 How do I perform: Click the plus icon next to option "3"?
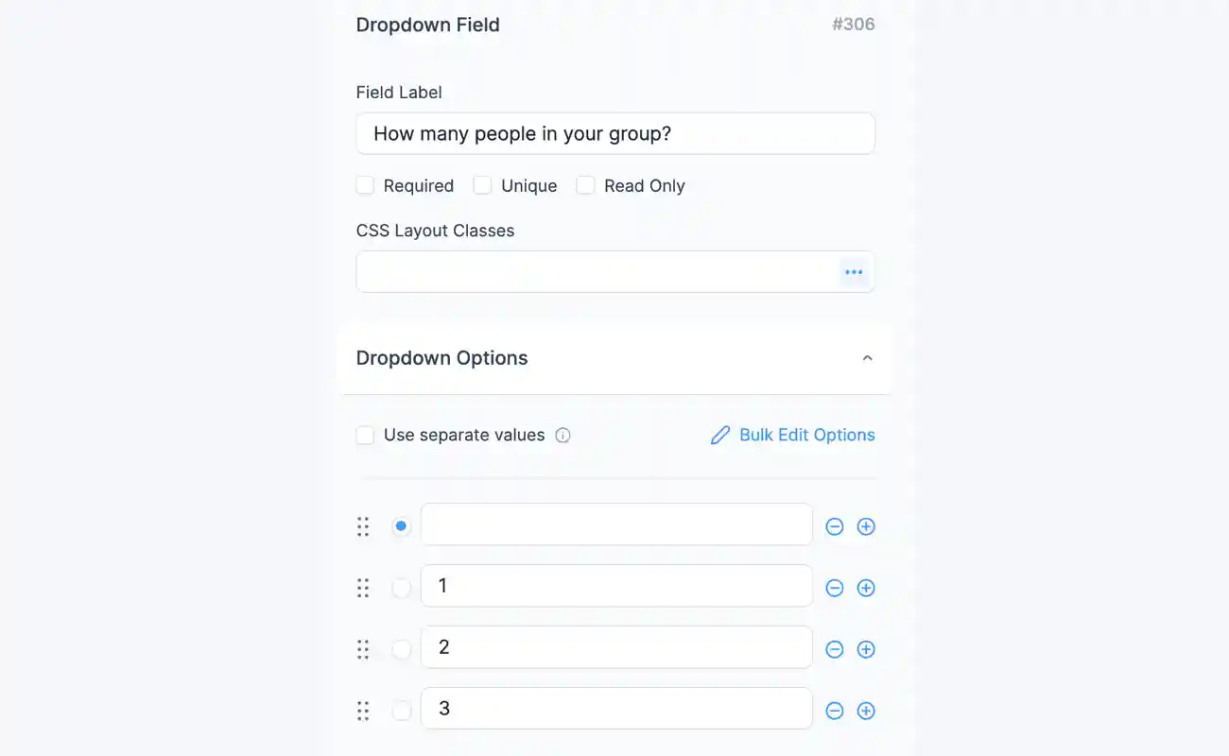click(x=866, y=710)
